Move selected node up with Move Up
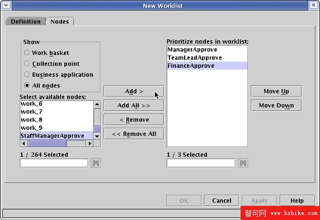 [x=276, y=91]
